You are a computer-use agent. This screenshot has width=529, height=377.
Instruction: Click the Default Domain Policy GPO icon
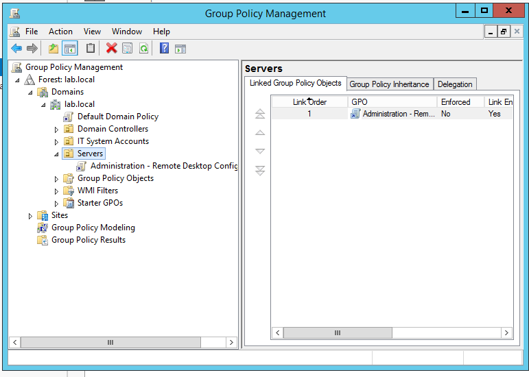[68, 117]
